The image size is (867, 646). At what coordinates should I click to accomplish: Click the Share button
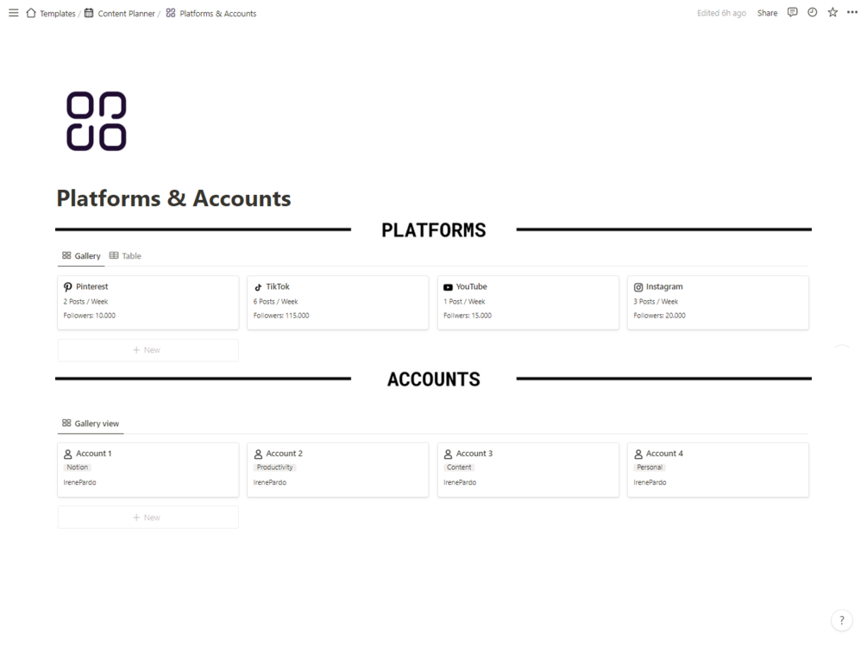pos(767,13)
